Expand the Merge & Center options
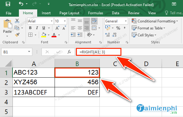Screen dimensions: 183x117 point(99,28)
